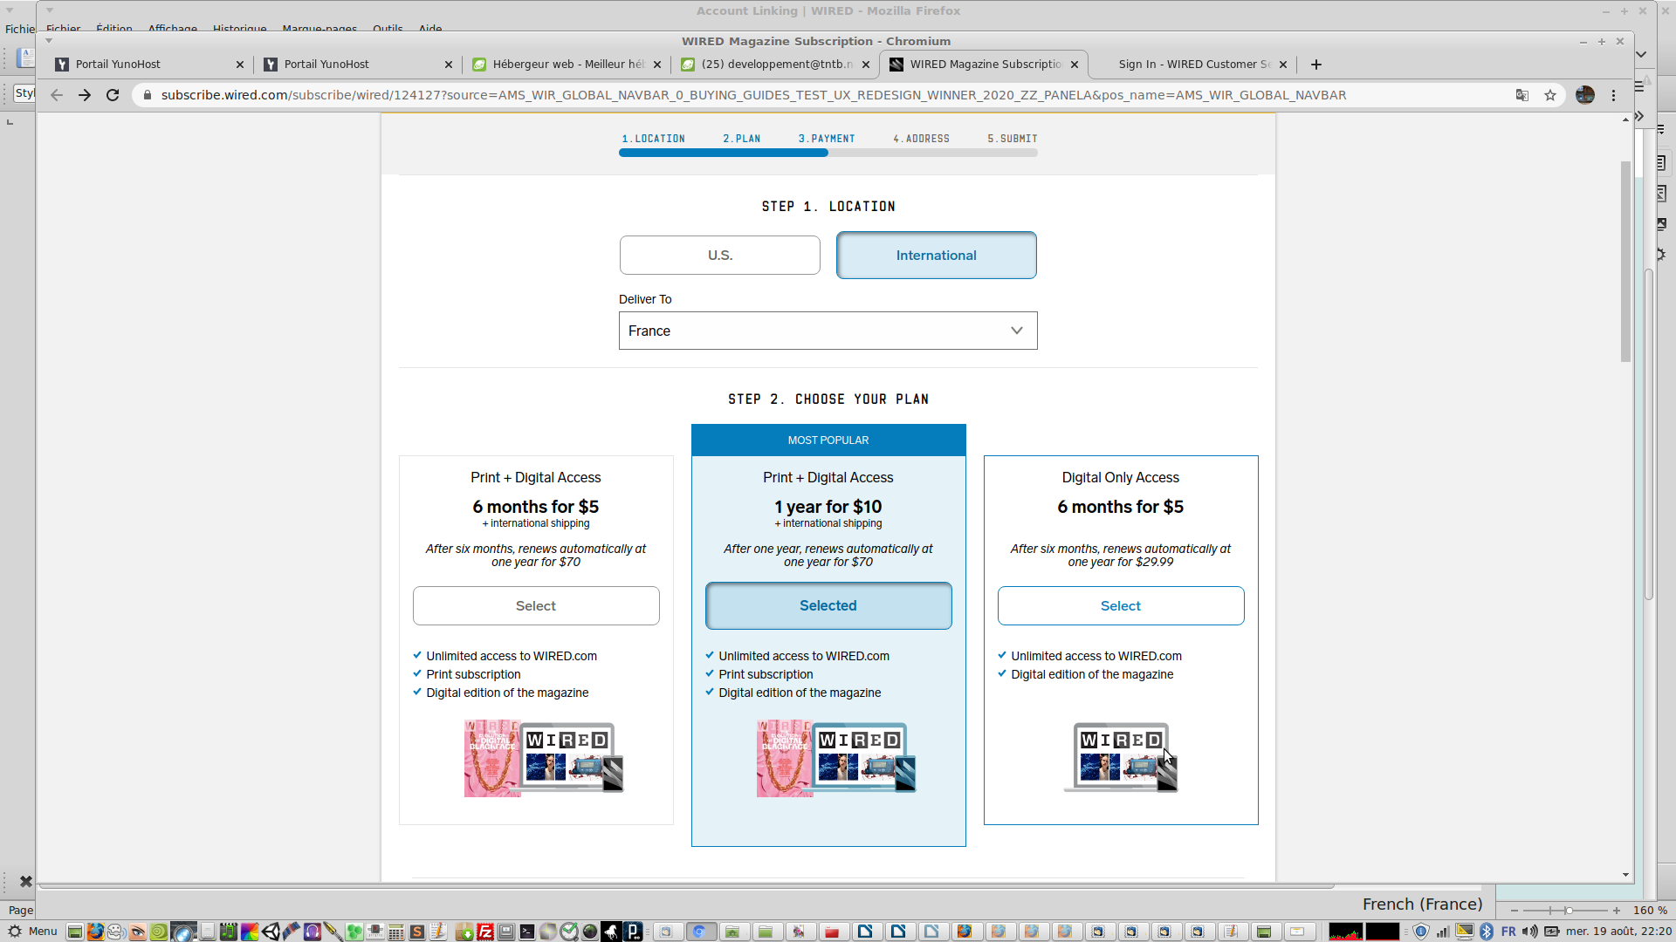Image resolution: width=1676 pixels, height=942 pixels.
Task: Go forward with the navigation arrow
Action: click(85, 95)
